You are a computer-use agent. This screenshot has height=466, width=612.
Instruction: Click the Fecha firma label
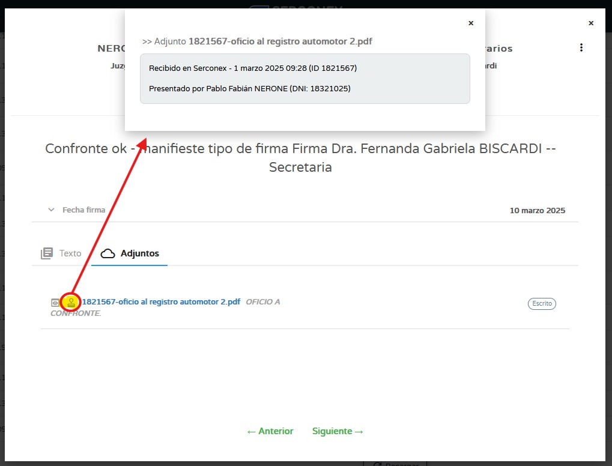pyautogui.click(x=83, y=210)
